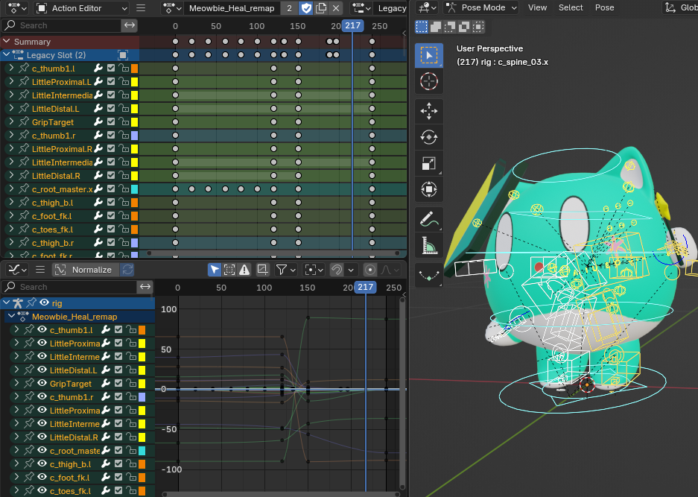Toggle the checkbox on Graph Editor LittleDistal.R row

pos(118,437)
